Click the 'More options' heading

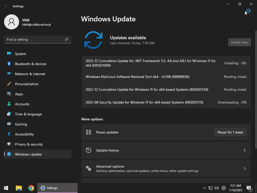pos(92,119)
